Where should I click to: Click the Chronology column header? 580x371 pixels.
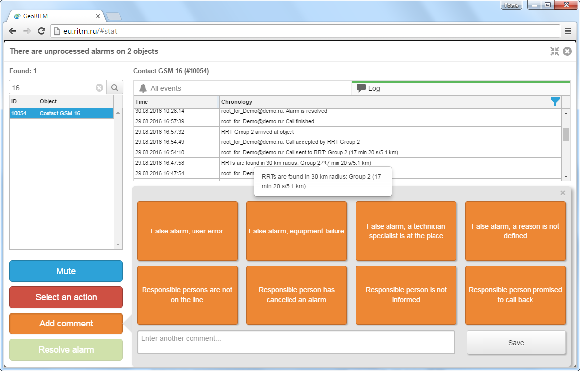[385, 102]
